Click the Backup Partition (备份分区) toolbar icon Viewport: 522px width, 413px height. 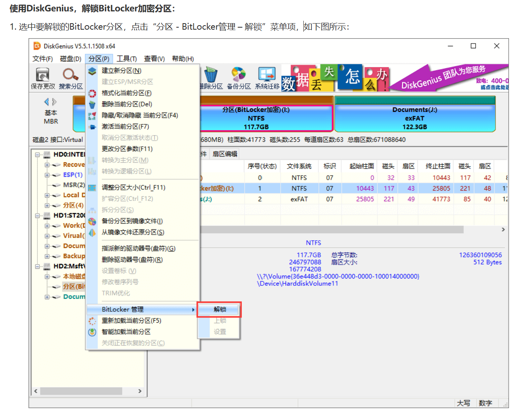[x=239, y=75]
